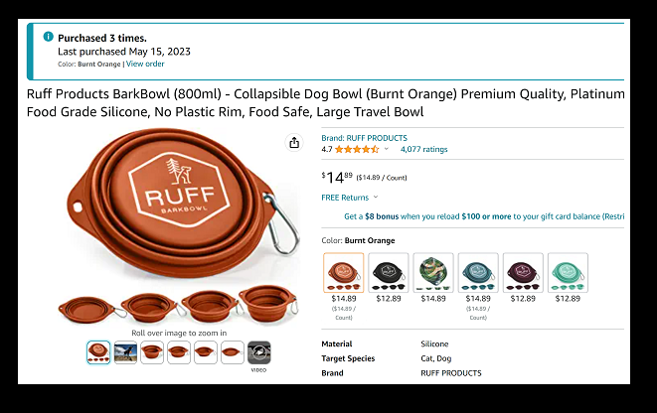Choose the mint green color swatch
Viewport: 657px width, 413px height.
coord(568,272)
